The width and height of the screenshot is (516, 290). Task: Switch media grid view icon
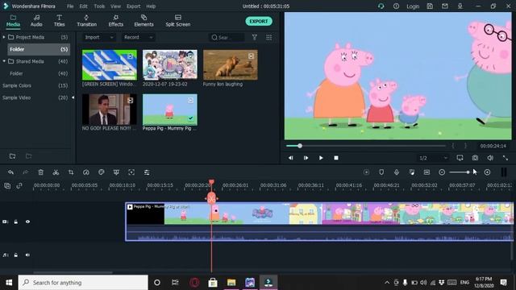[x=268, y=38]
